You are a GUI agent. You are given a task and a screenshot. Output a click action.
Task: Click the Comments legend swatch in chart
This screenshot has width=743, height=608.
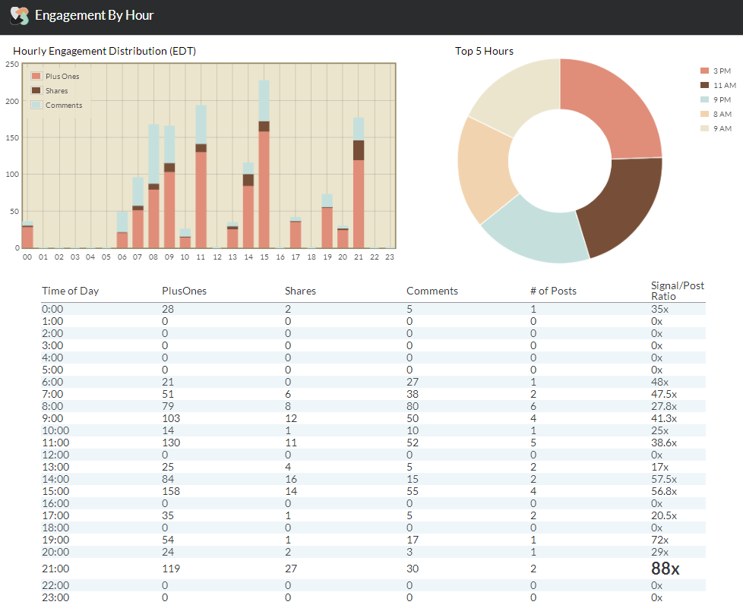[36, 106]
